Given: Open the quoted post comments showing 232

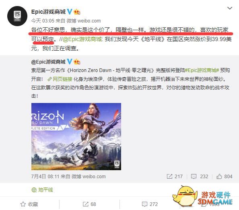Looking at the screenshot, I should click(200, 177).
